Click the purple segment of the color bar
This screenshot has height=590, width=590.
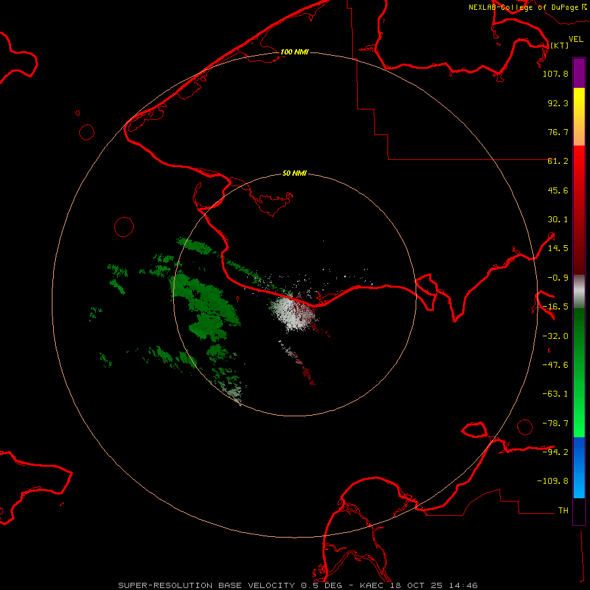[579, 73]
